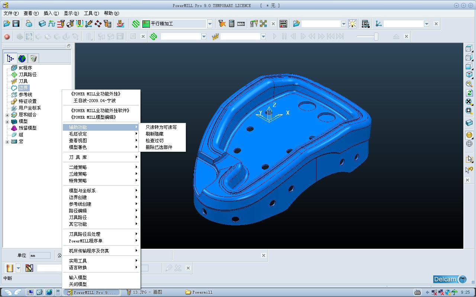Select the 特征设置 tree item
This screenshot has width=476, height=297.
point(28,101)
